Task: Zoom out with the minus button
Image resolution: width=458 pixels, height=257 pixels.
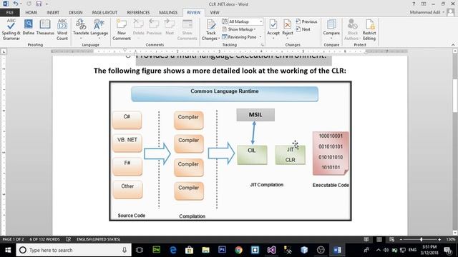Action: click(x=401, y=239)
